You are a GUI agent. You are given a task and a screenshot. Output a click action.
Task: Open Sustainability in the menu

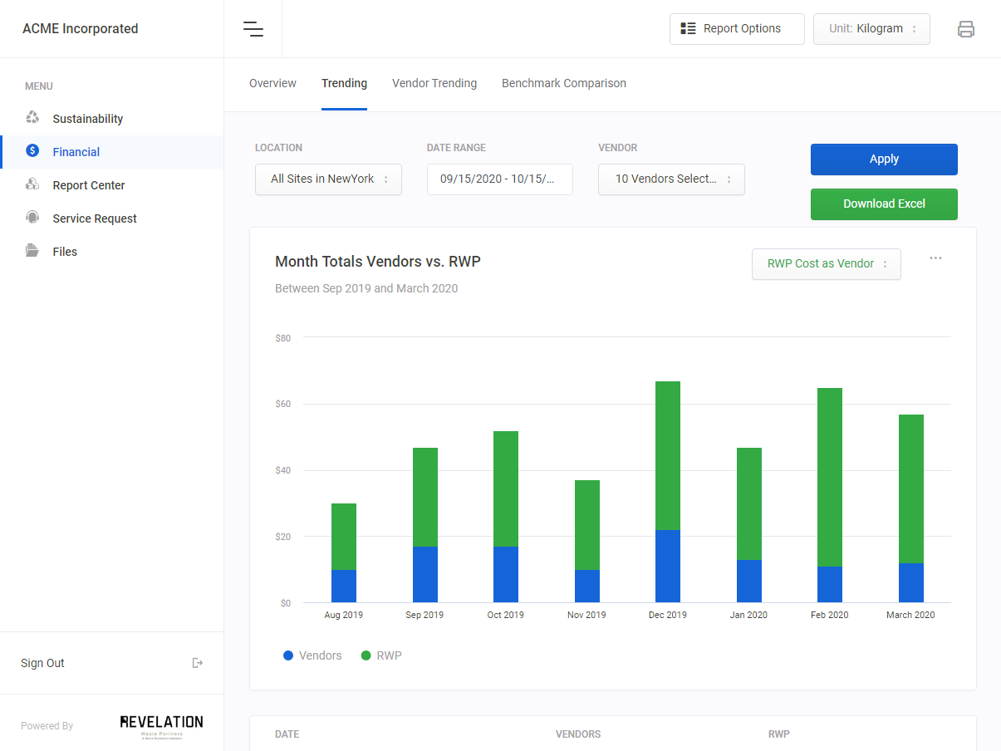tap(112, 119)
